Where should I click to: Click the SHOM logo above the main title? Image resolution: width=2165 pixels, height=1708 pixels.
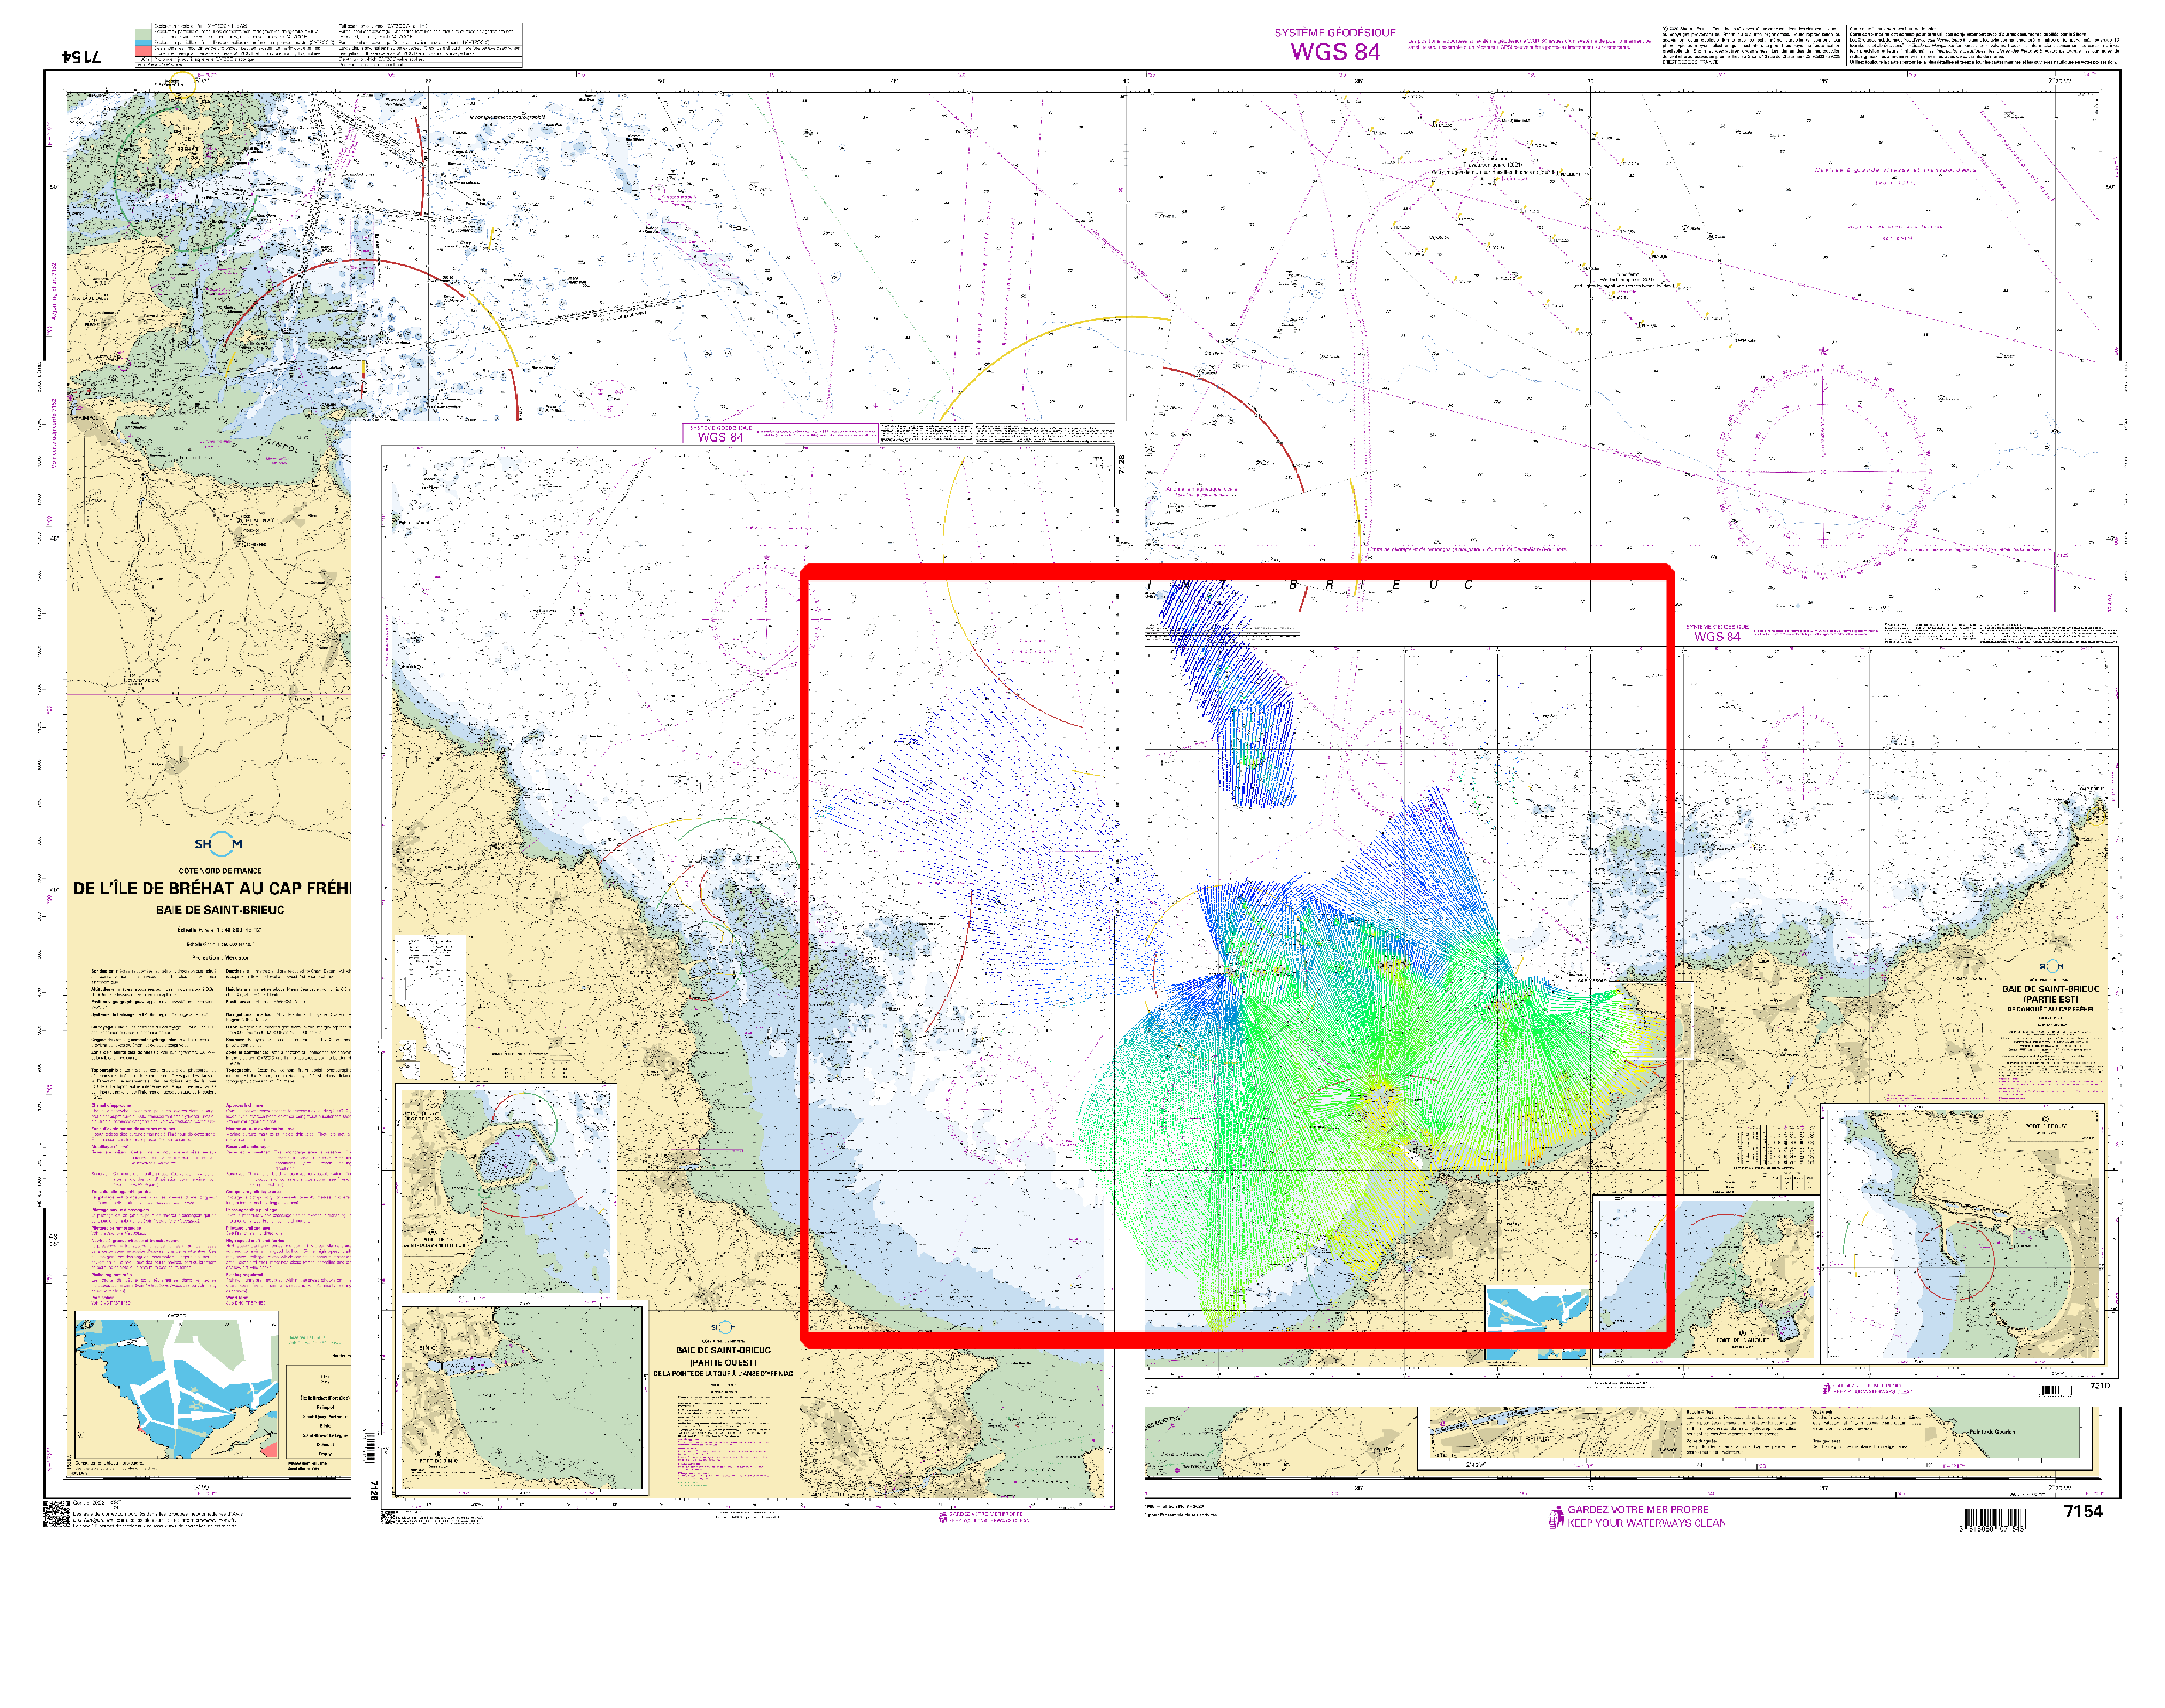pyautogui.click(x=218, y=844)
